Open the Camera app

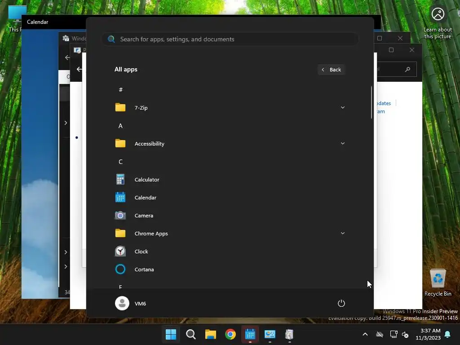point(230,215)
